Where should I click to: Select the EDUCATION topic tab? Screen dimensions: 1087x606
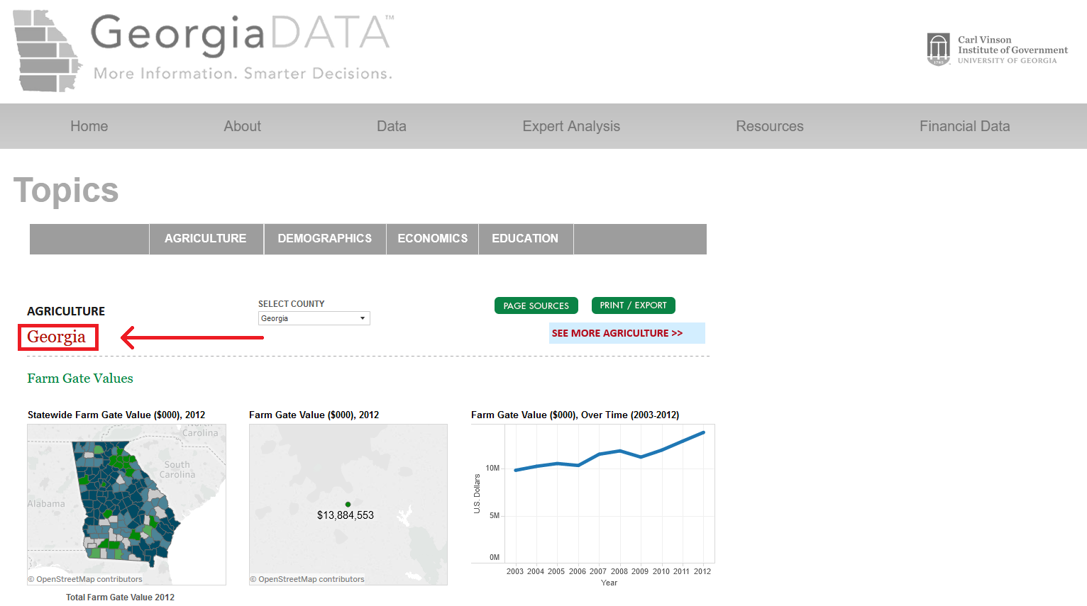click(525, 239)
